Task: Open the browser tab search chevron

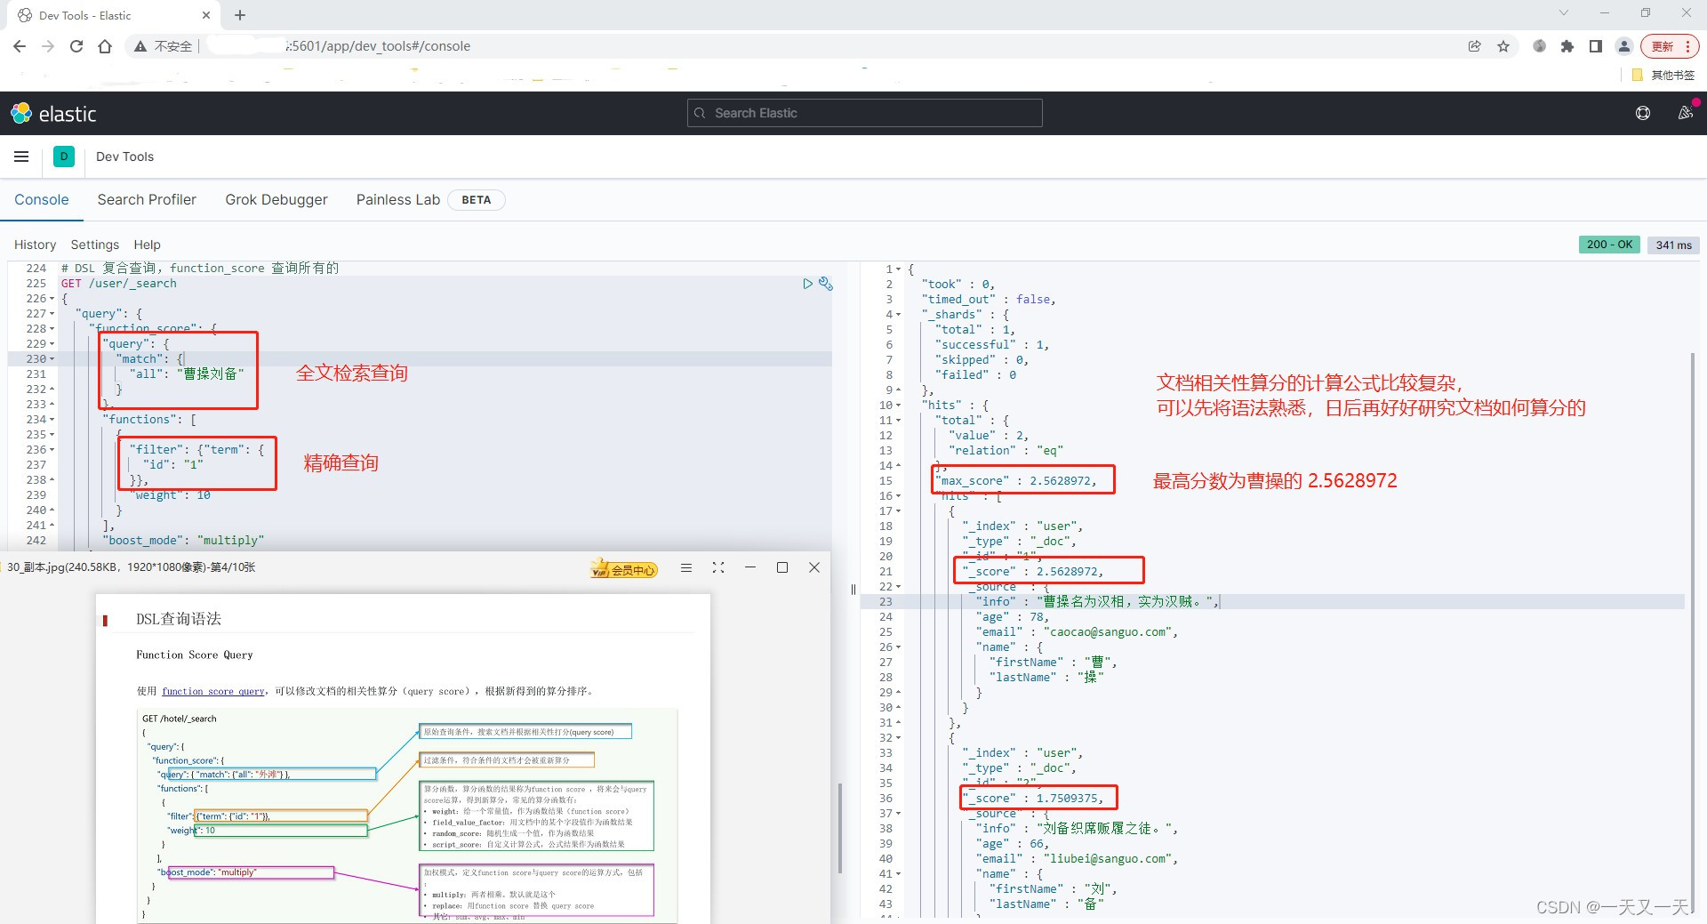Action: click(1562, 14)
